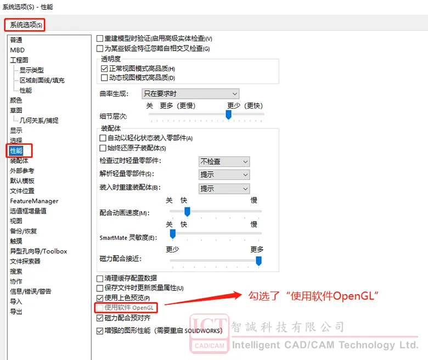The height and width of the screenshot is (360, 428).
Task: Open the 文件探索器 category
Action: pyautogui.click(x=25, y=261)
